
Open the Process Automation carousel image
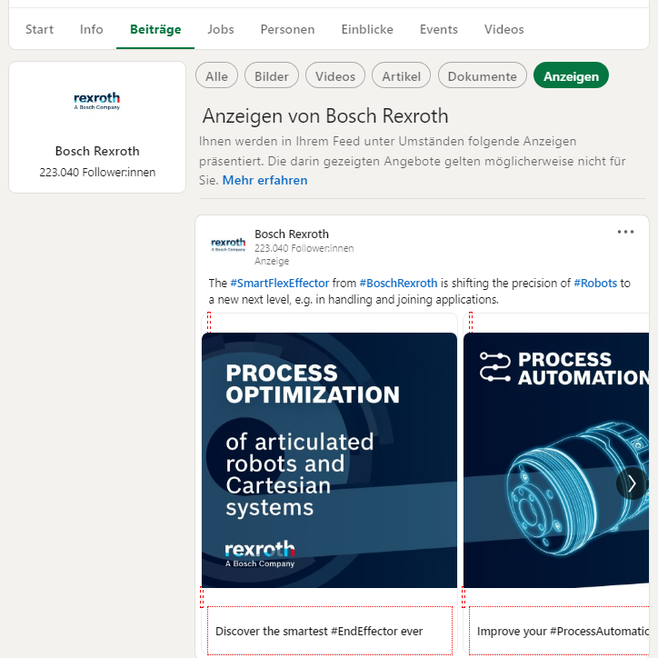556,461
